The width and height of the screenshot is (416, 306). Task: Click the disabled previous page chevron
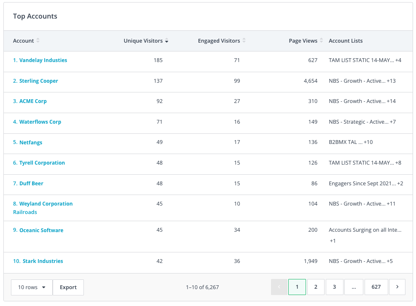(279, 287)
